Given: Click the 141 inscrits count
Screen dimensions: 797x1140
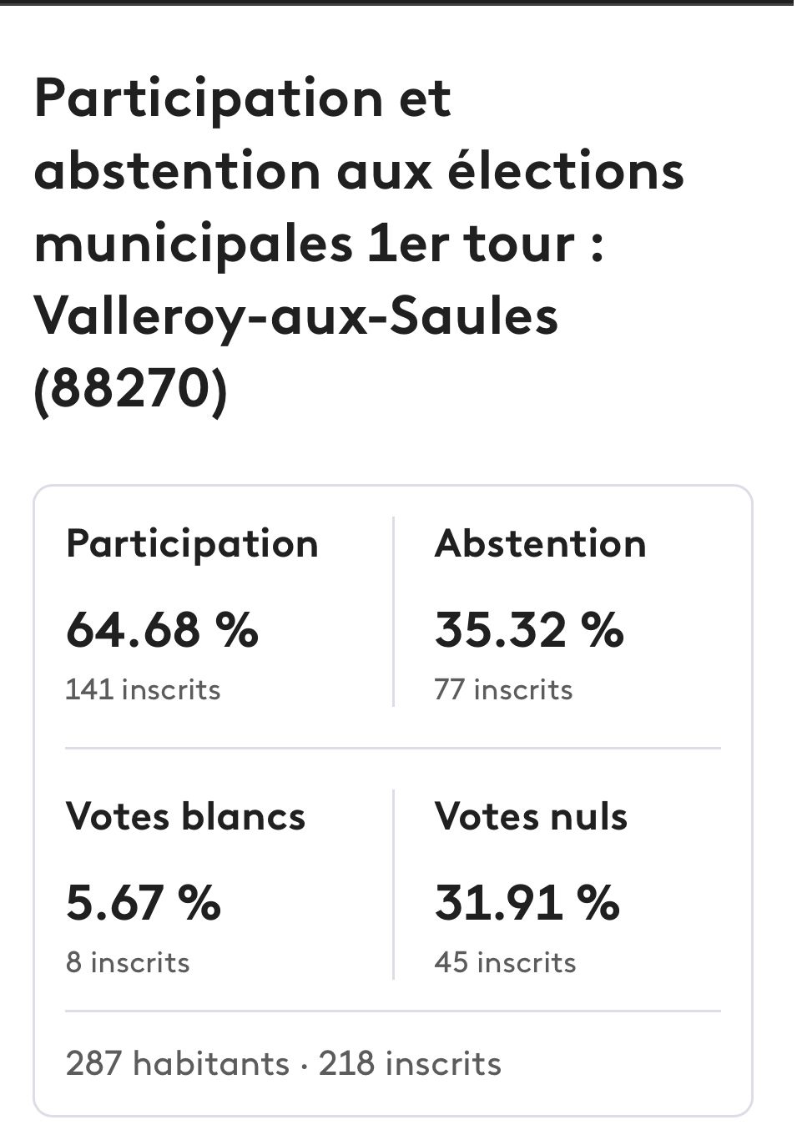Looking at the screenshot, I should (x=143, y=690).
